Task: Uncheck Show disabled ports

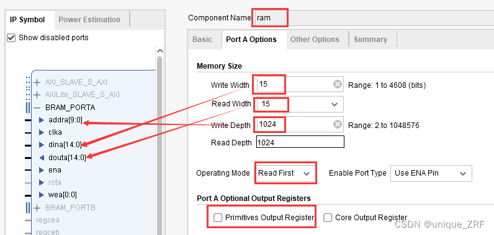Action: pos(11,38)
